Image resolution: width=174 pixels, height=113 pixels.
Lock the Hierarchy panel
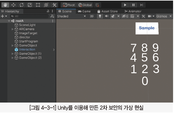pyautogui.click(x=48, y=11)
